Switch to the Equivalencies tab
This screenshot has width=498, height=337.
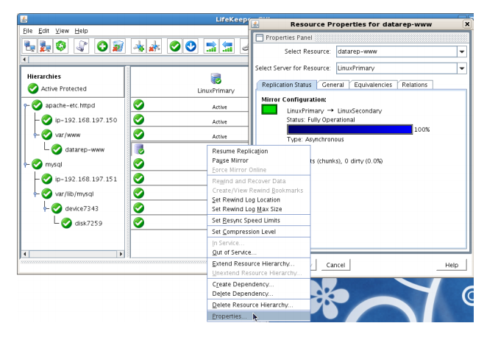point(373,85)
